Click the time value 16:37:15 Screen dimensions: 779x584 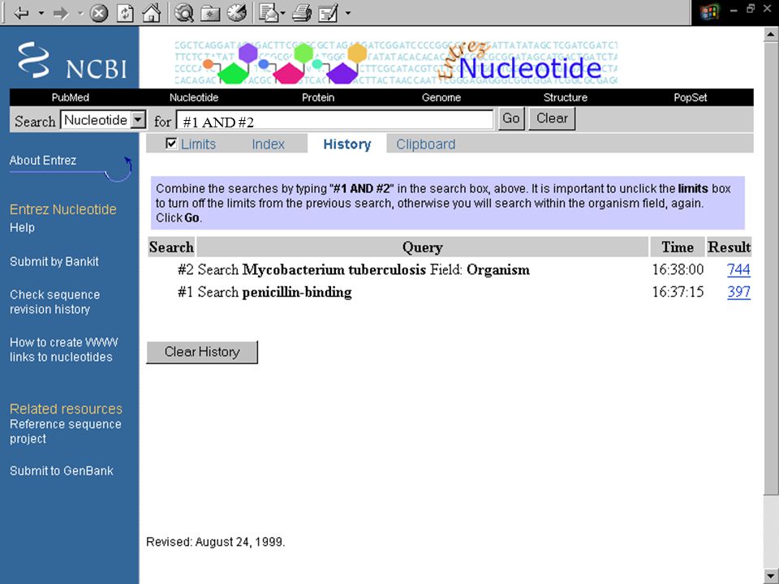[678, 292]
